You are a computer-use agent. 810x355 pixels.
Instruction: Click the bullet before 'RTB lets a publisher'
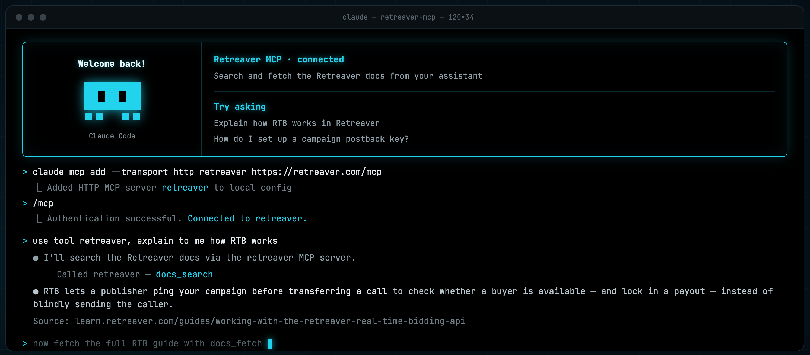point(36,292)
